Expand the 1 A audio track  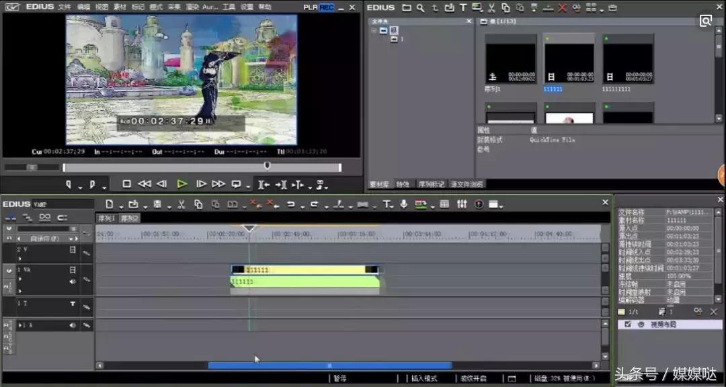20,325
